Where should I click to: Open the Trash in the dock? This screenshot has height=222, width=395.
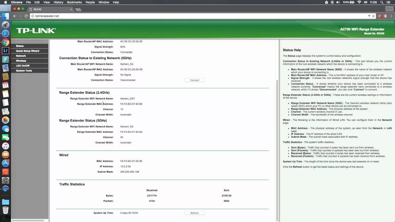pyautogui.click(x=5, y=210)
